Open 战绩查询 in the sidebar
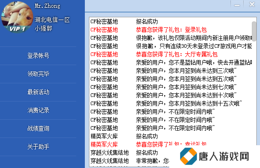 click(38, 128)
